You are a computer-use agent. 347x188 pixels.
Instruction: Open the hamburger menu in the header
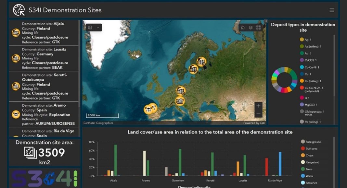pyautogui.click(x=332, y=10)
